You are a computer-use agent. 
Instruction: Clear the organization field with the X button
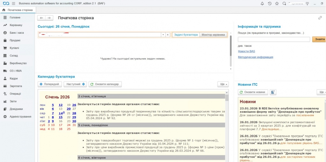[168, 35]
